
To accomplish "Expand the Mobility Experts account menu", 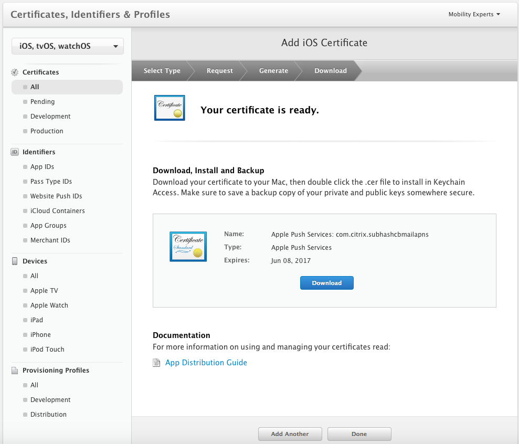I will tap(474, 14).
